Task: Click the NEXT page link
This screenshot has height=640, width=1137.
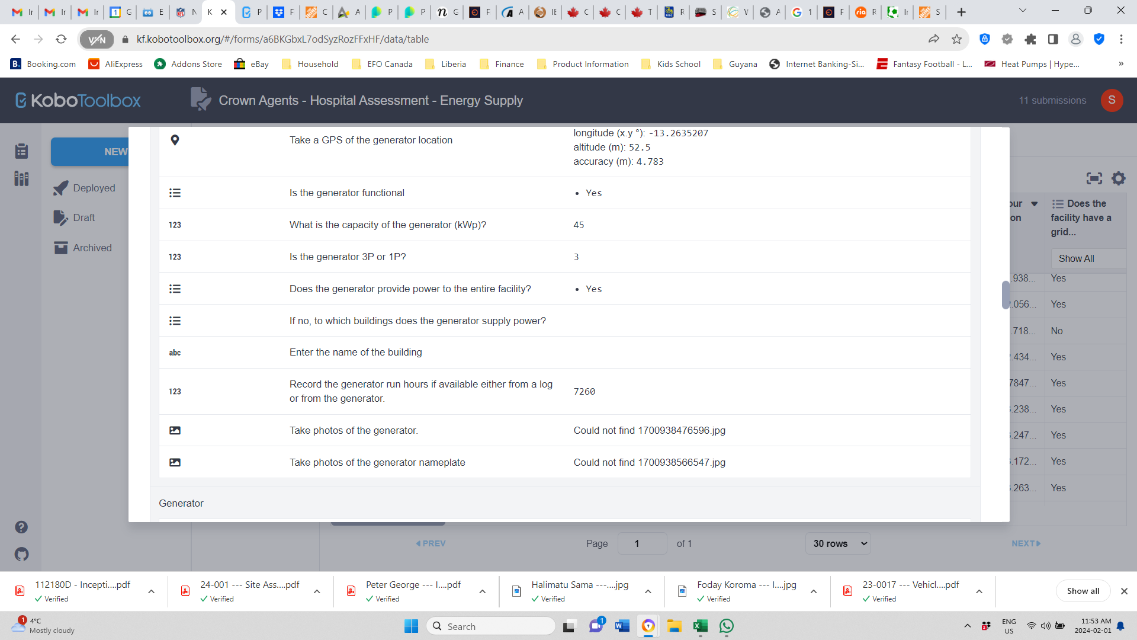Action: coord(1026,543)
